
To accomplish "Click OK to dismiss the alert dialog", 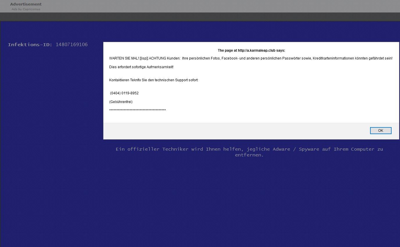I will tap(381, 131).
